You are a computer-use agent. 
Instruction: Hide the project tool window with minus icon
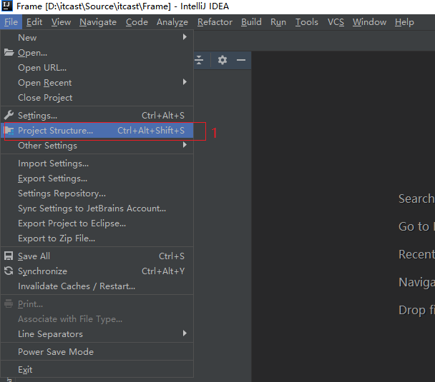pyautogui.click(x=241, y=60)
